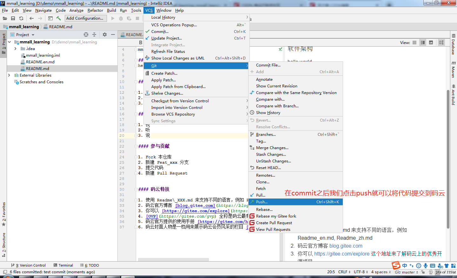Click the tool windows quick access icon
Viewport: 457px width, 278px height.
click(5, 272)
